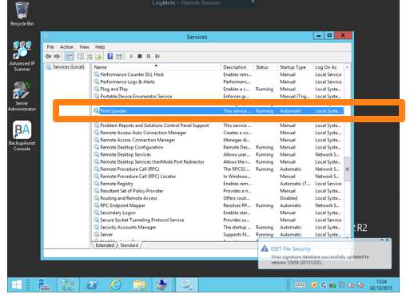Close the ESET File Security notification
This screenshot has width=418, height=298.
(388, 240)
